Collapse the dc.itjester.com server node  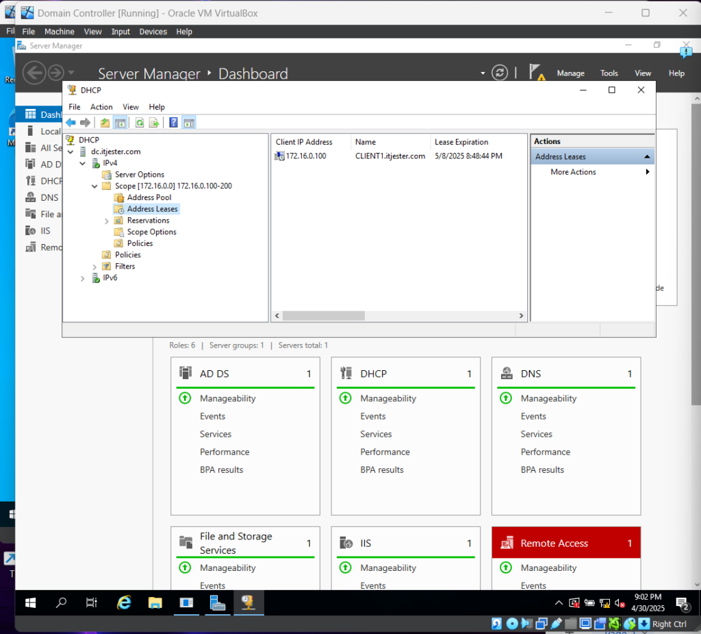click(x=71, y=152)
